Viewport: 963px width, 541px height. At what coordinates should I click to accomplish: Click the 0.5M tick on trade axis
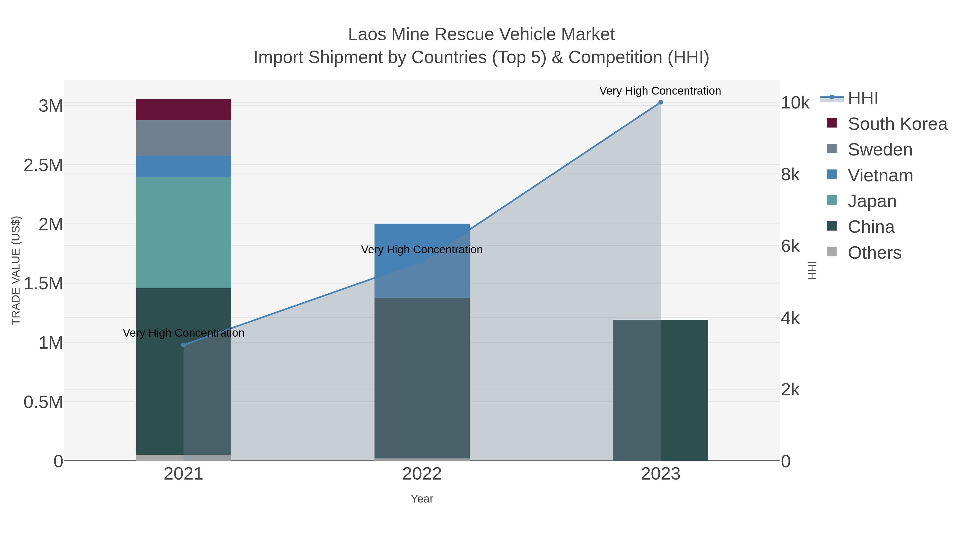[x=43, y=402]
